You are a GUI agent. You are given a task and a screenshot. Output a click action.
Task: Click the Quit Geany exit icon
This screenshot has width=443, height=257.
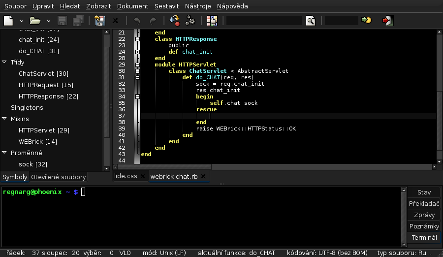coord(388,21)
